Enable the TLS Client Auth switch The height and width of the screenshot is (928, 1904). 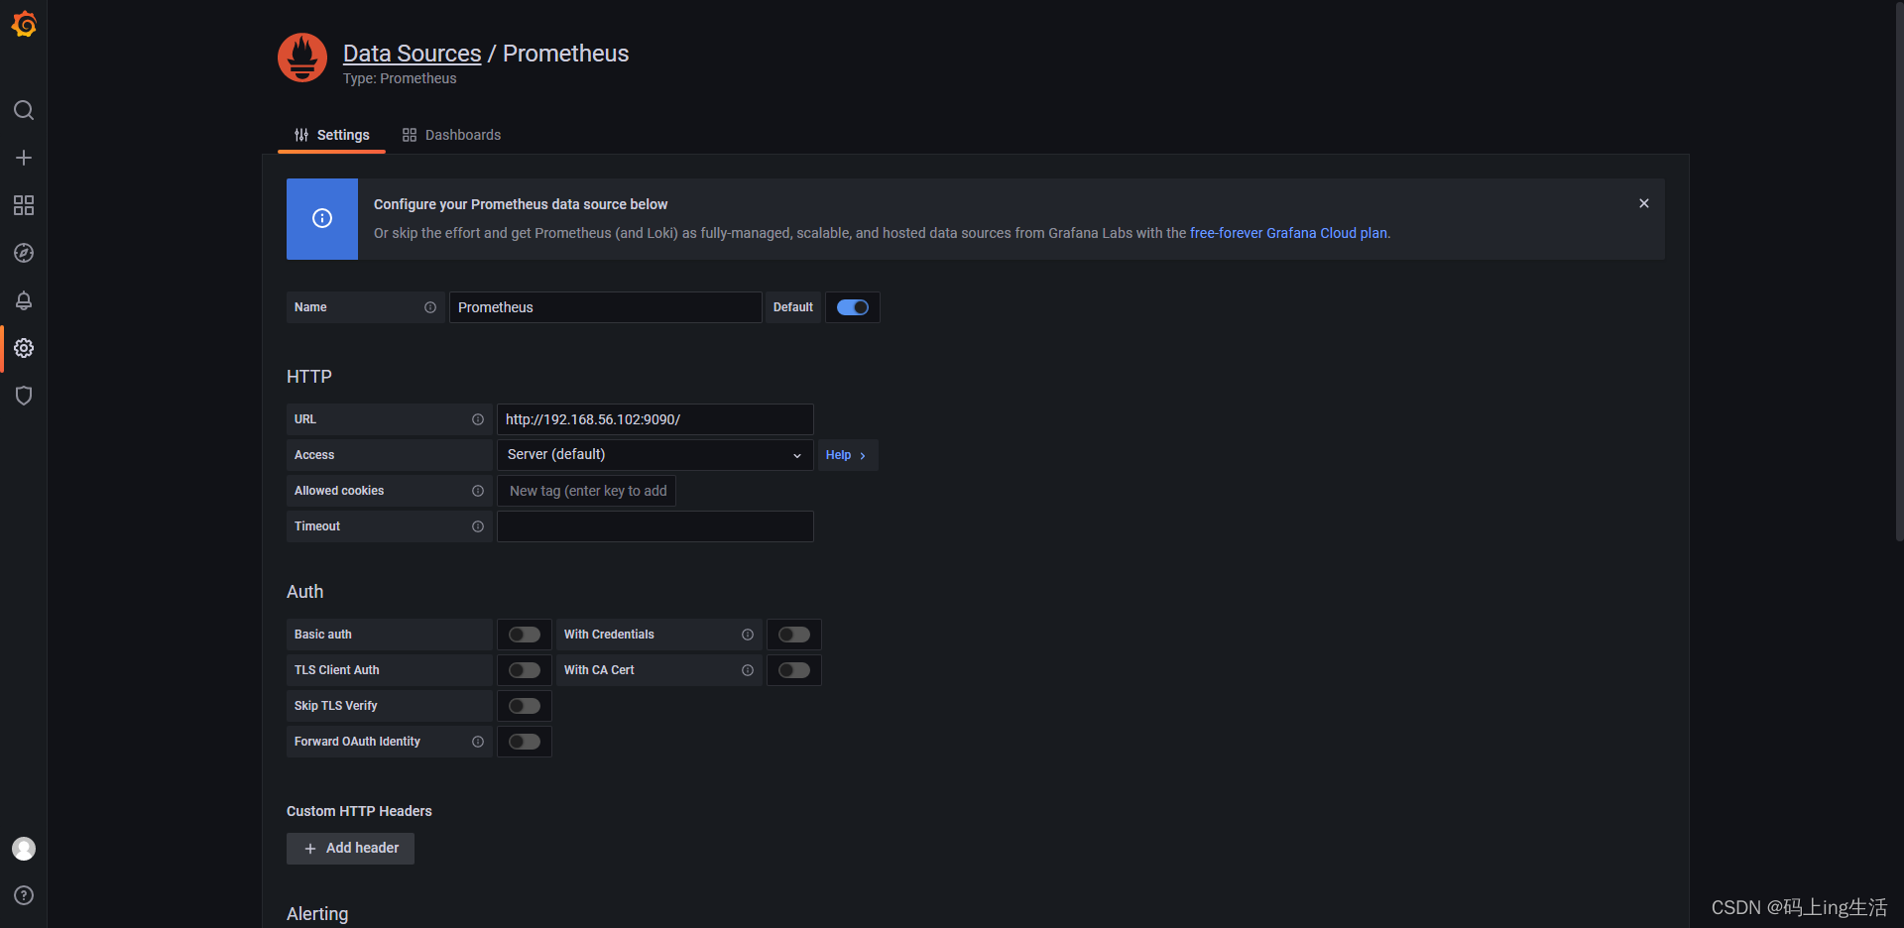[x=525, y=670]
